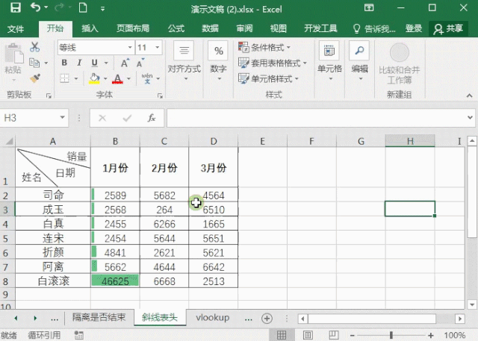Apply the yellow fill color

pos(95,78)
